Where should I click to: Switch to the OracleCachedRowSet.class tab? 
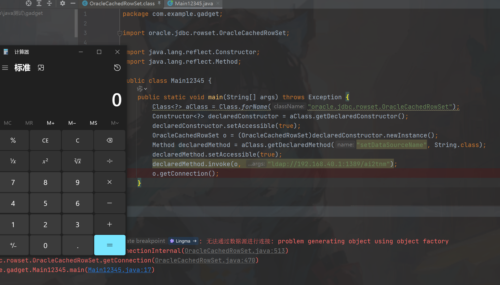coord(122,3)
